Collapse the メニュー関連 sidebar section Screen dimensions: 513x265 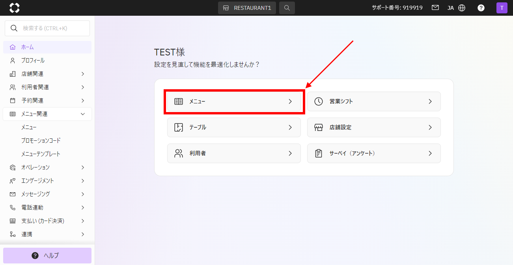(47, 114)
